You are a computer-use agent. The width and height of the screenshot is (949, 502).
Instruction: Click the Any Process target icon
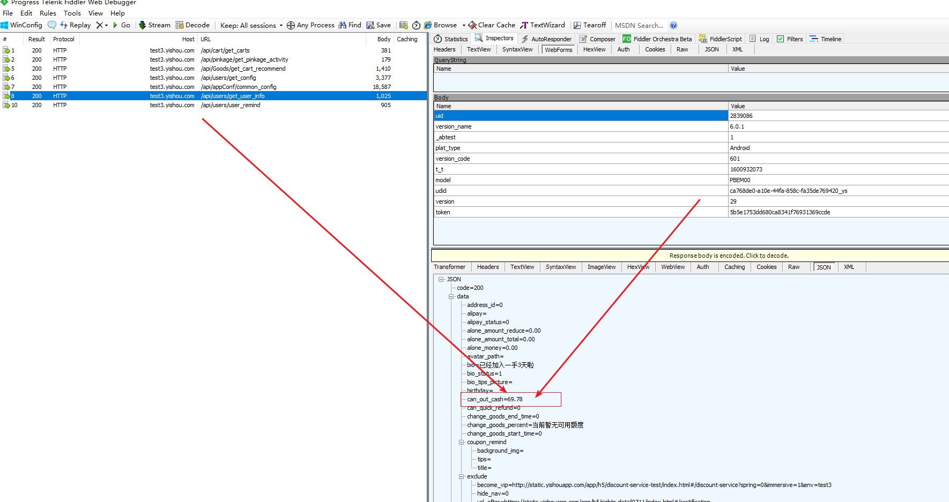[310, 25]
